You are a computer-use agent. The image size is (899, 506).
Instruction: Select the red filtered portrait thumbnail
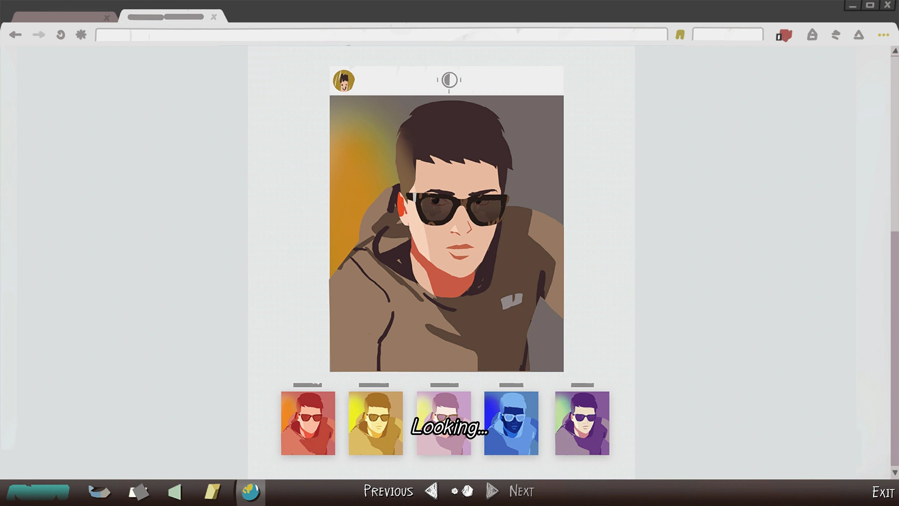308,423
